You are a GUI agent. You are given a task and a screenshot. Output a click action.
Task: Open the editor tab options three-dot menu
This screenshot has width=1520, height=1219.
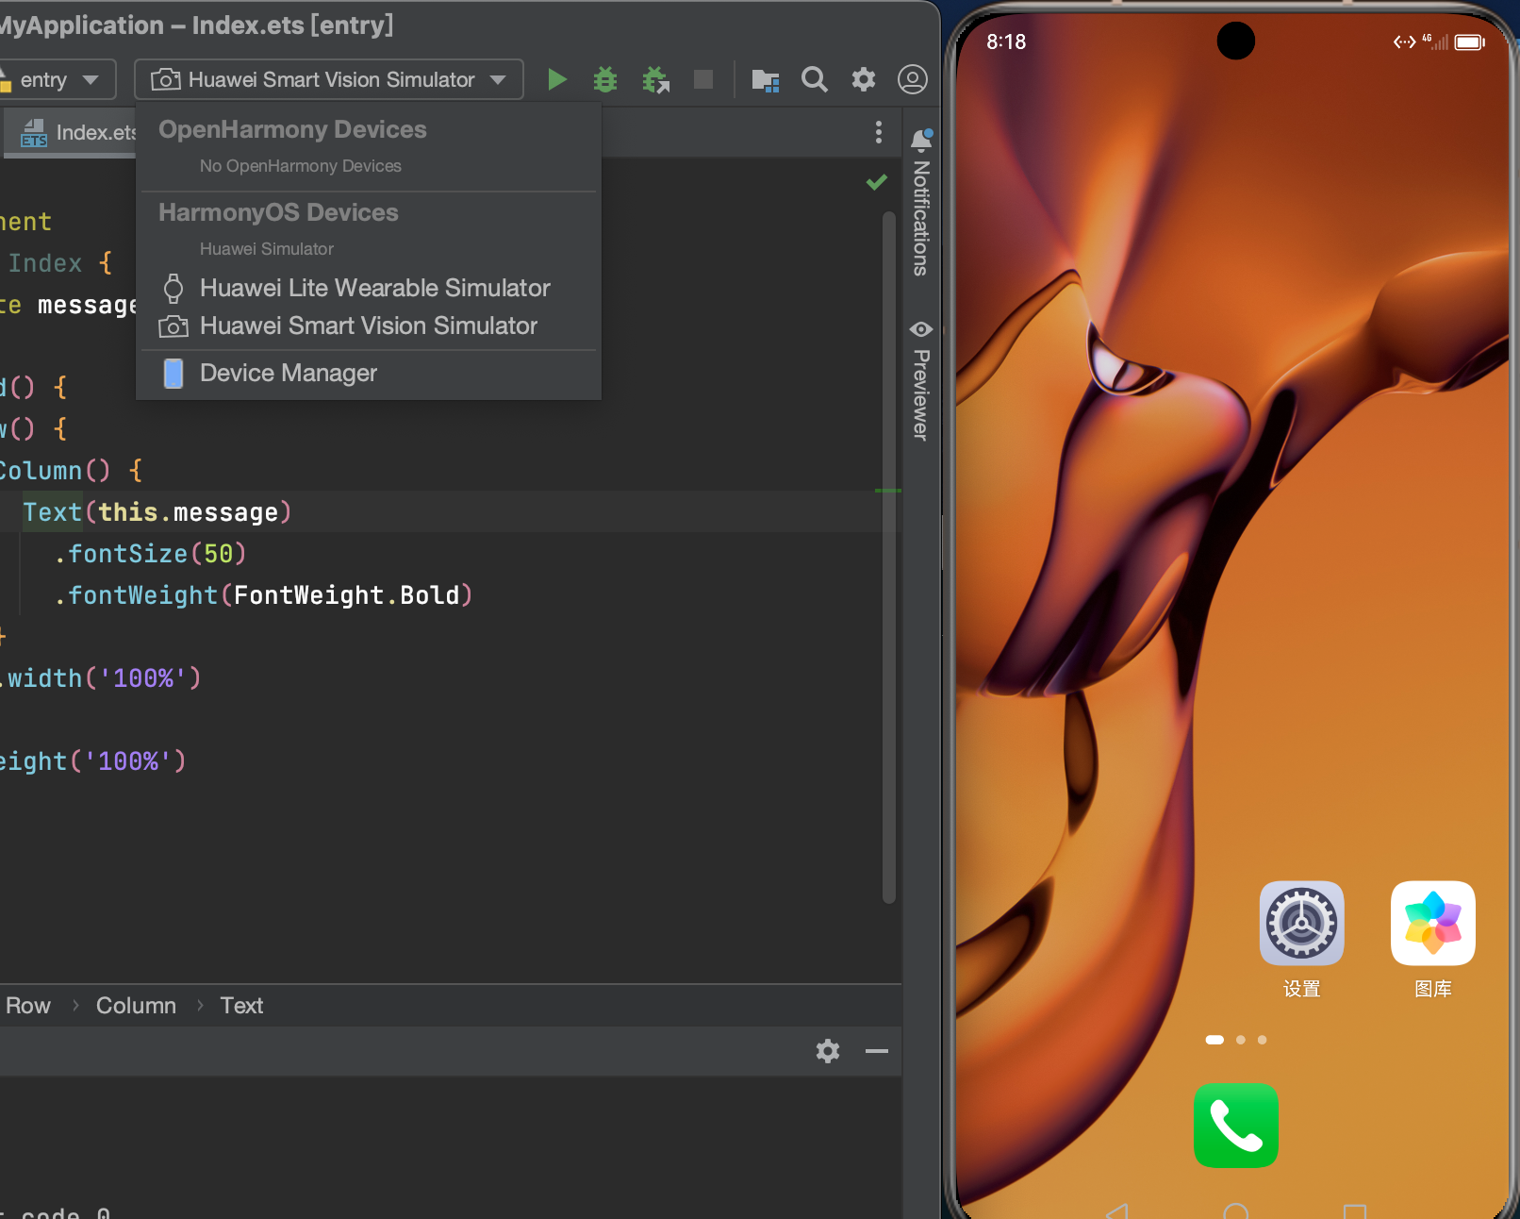[879, 132]
